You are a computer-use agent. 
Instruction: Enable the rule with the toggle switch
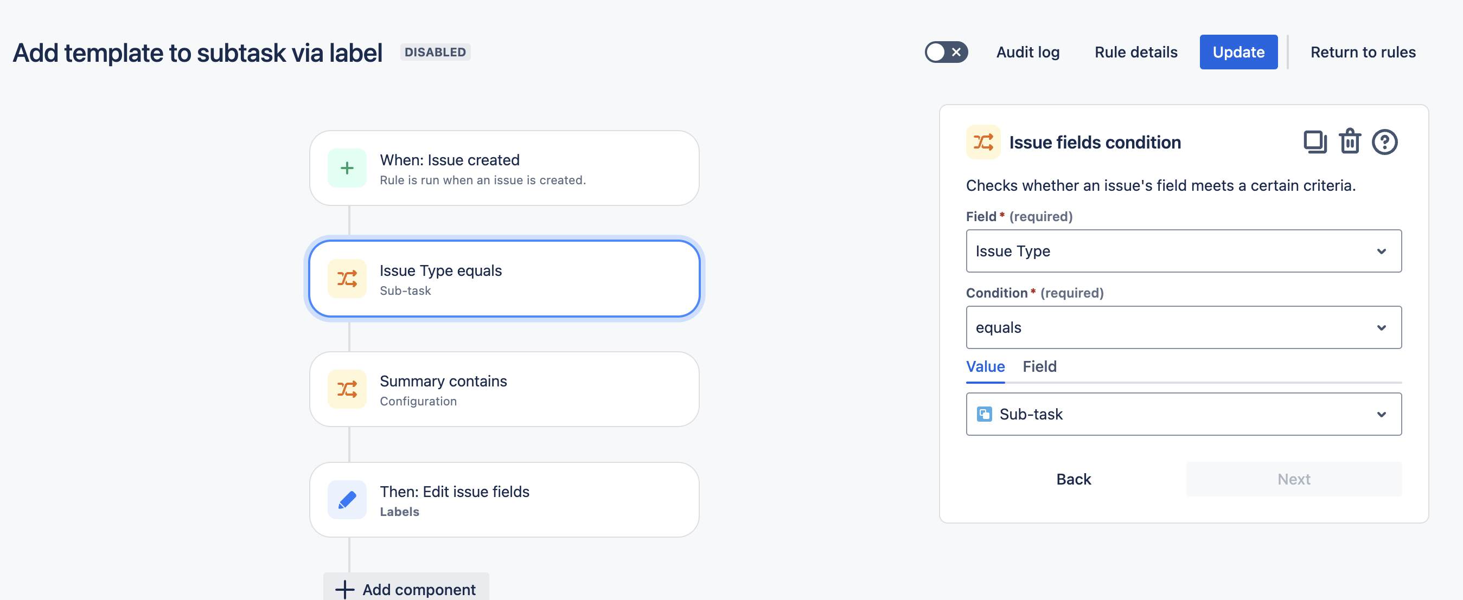pyautogui.click(x=945, y=52)
